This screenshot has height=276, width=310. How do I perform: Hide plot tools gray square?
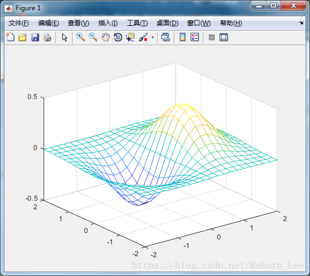[212, 37]
